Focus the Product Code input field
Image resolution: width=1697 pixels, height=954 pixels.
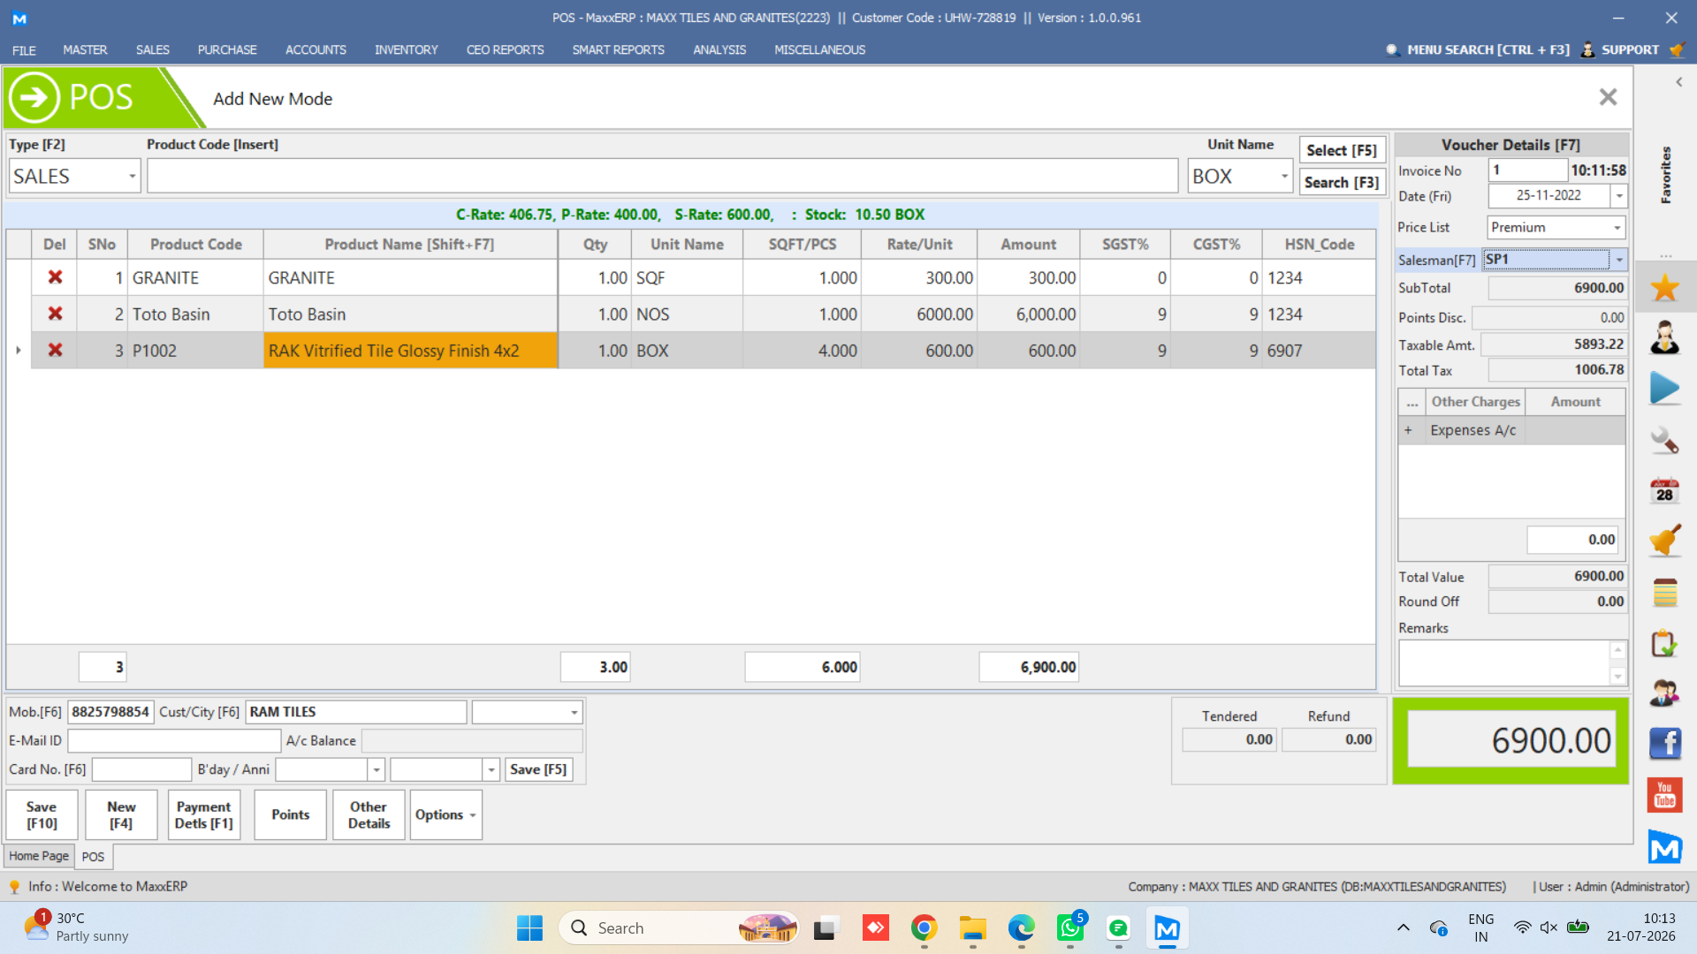pos(662,176)
